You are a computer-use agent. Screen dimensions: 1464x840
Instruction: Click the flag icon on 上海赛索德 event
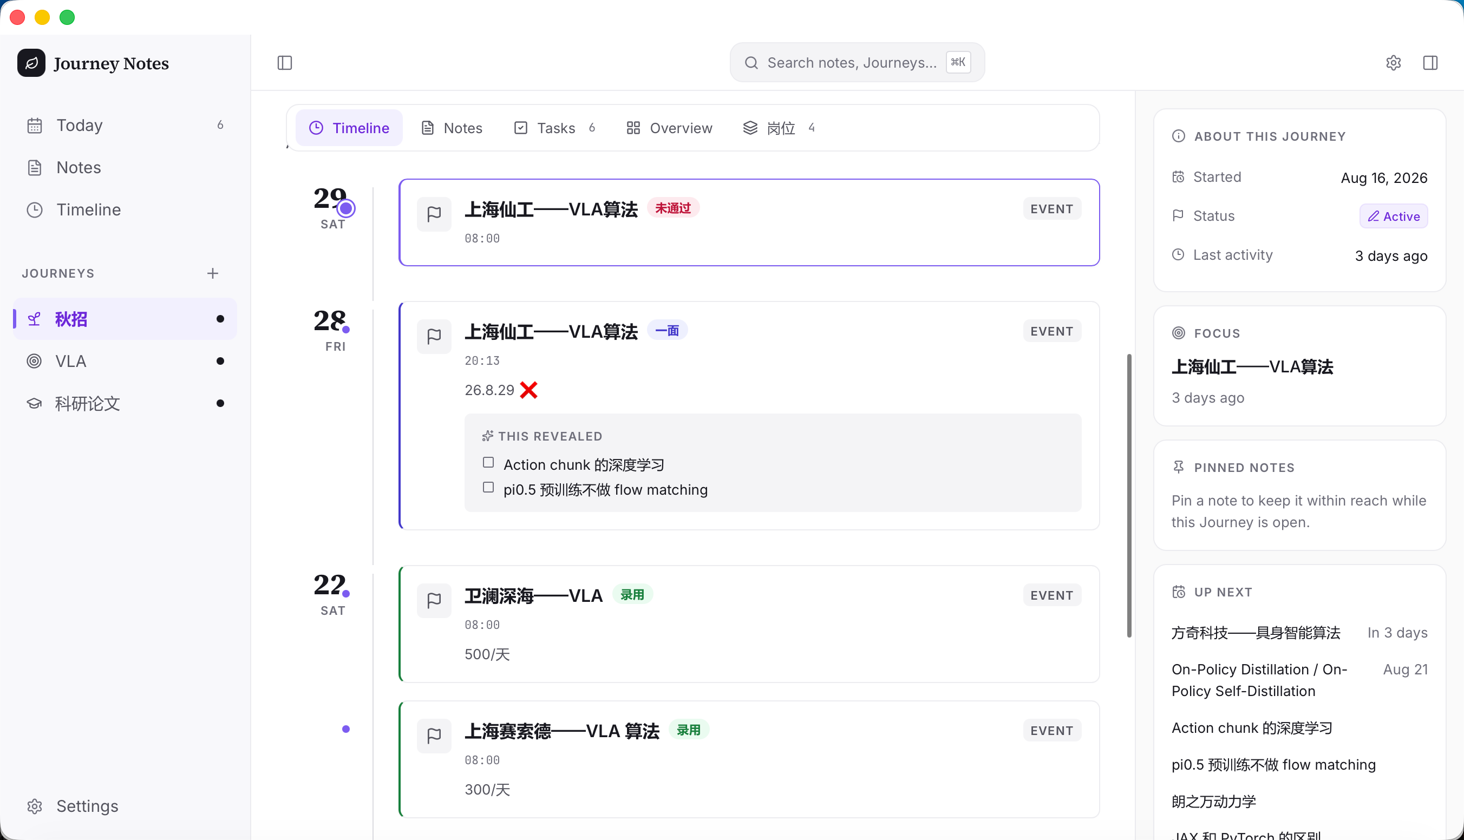pyautogui.click(x=434, y=736)
